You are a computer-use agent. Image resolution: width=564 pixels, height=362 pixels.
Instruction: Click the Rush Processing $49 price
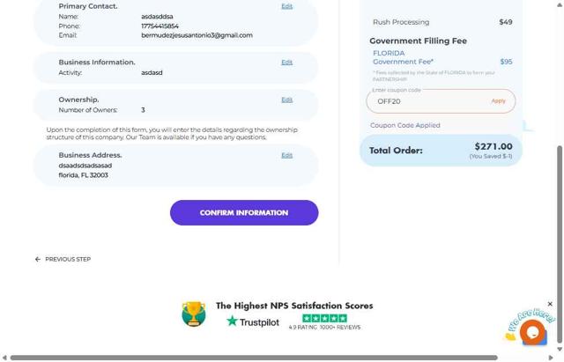pos(505,22)
